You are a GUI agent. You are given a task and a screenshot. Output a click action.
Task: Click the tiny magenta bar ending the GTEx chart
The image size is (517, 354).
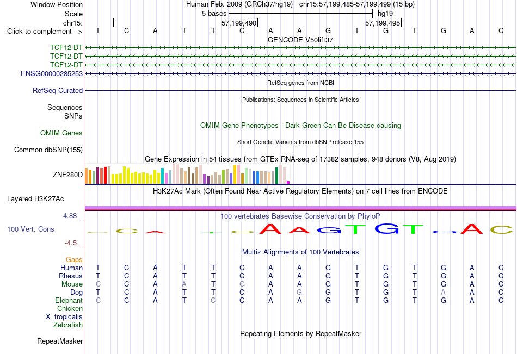click(x=288, y=182)
